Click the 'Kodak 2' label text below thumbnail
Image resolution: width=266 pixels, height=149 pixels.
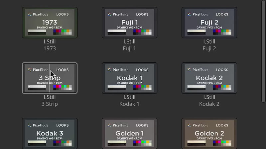[209, 104]
